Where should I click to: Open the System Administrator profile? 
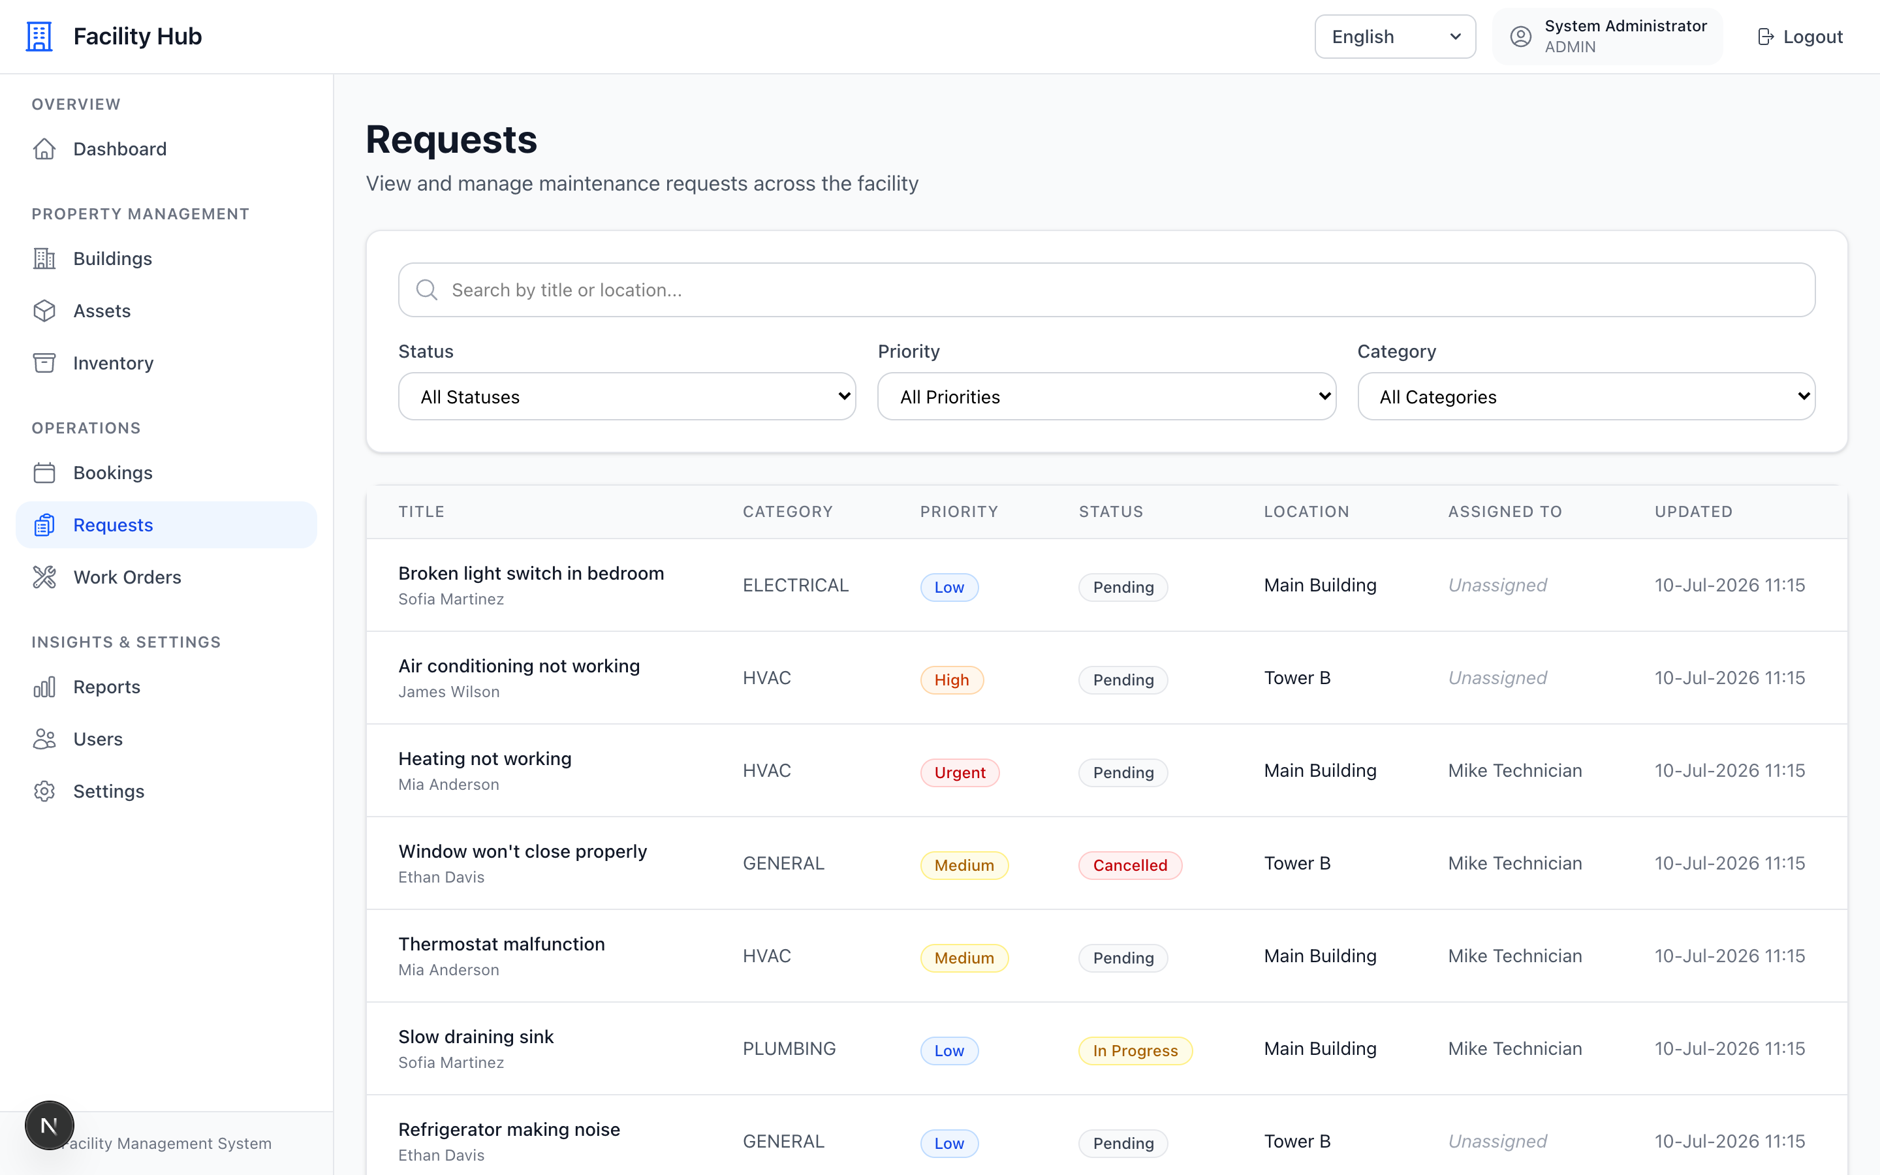[1607, 37]
